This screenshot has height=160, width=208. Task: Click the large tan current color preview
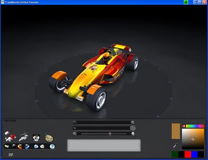click(x=176, y=131)
